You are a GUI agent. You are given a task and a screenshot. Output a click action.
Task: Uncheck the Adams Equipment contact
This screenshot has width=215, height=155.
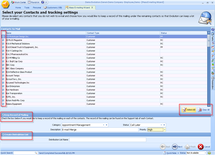pyautogui.click(x=3, y=104)
